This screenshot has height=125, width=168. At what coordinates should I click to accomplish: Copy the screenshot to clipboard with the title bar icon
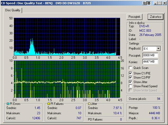144,3
